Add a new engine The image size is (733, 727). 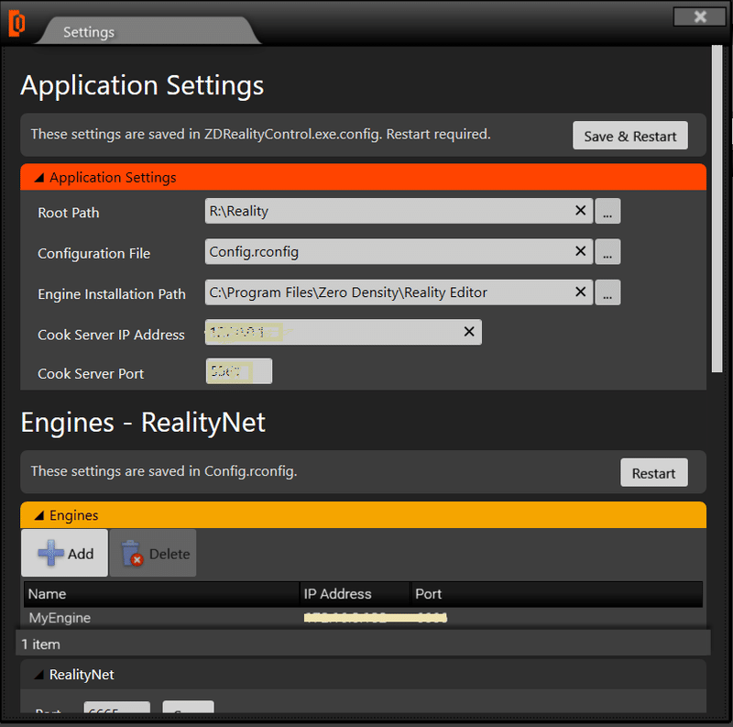click(65, 553)
